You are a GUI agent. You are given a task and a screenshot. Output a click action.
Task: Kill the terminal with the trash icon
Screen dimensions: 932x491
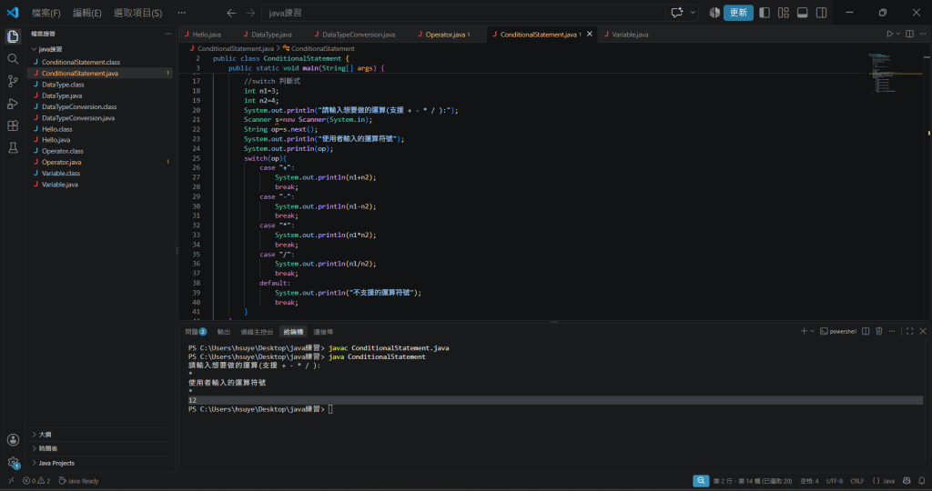tap(878, 331)
